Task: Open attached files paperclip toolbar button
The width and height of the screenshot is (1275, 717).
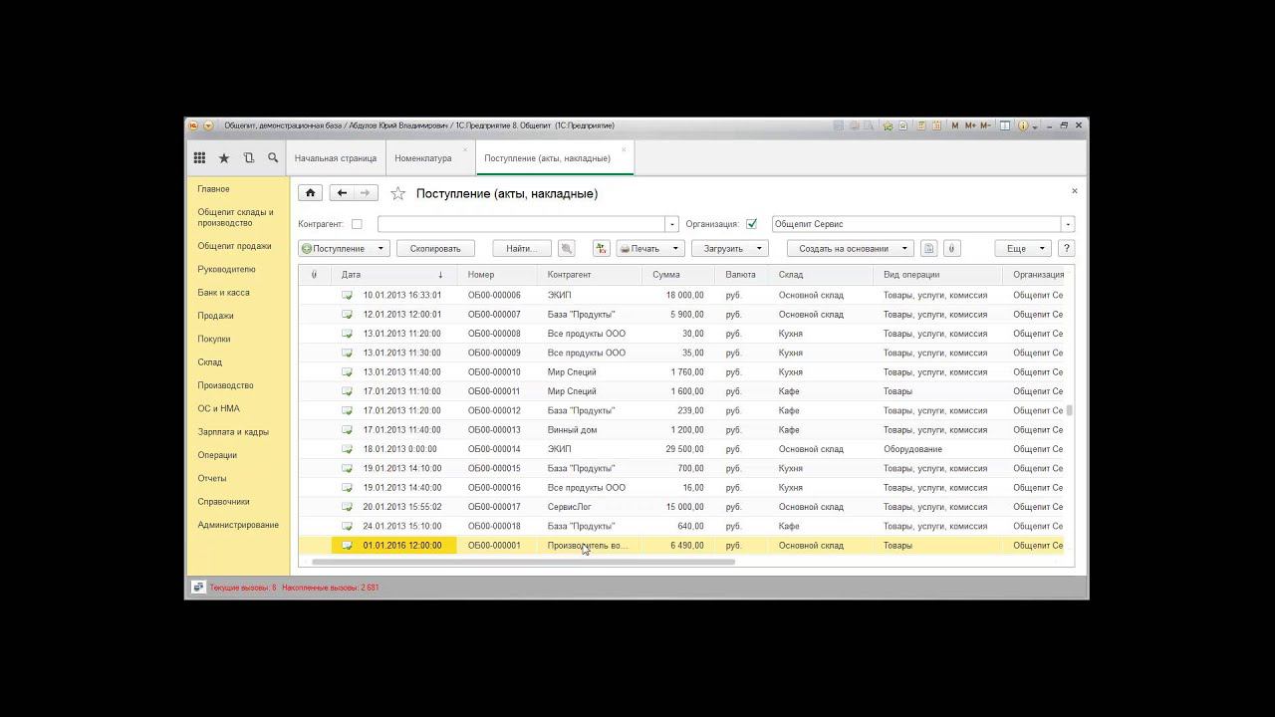Action: point(951,249)
